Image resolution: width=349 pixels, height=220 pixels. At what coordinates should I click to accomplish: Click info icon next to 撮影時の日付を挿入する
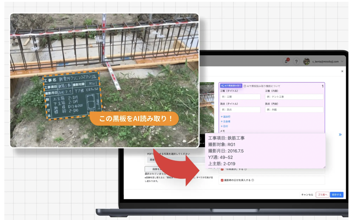click(x=253, y=180)
